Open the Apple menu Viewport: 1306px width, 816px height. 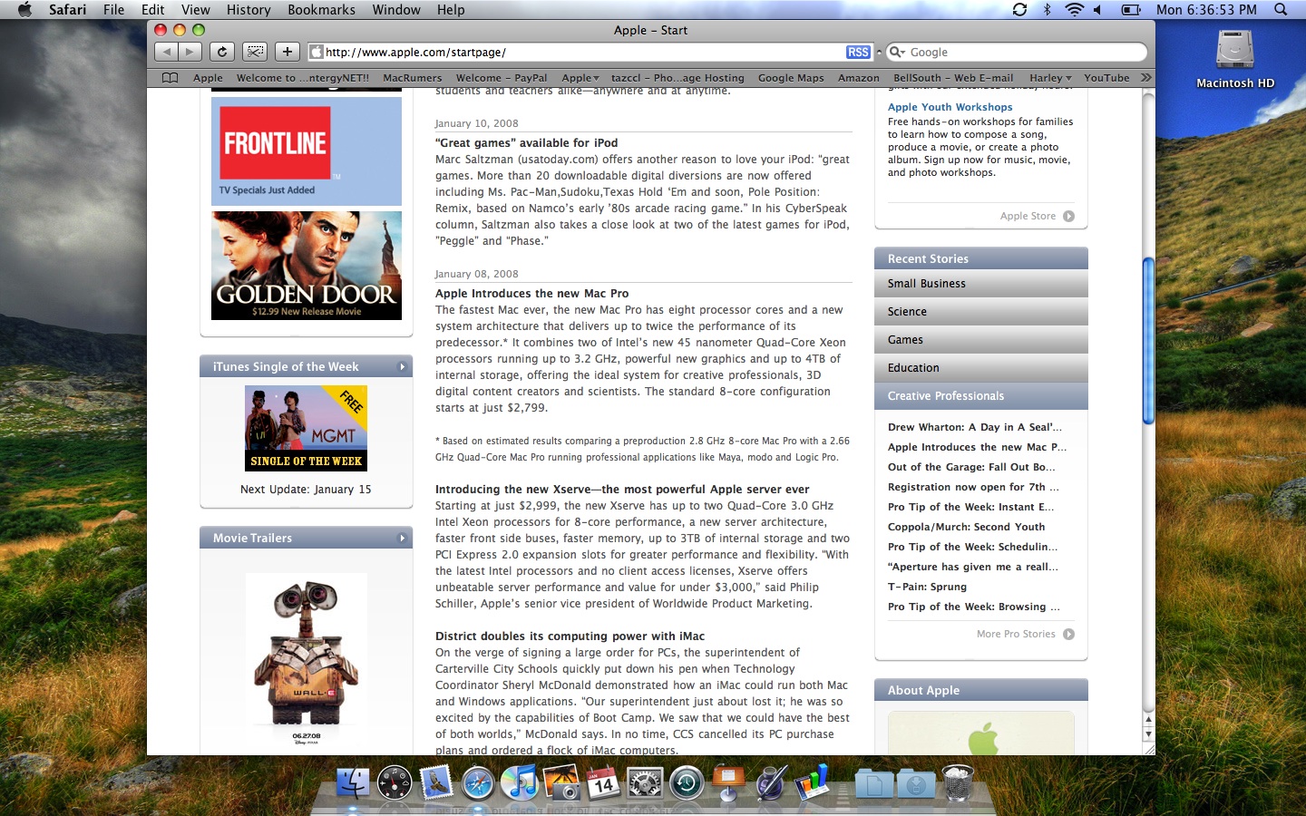tap(24, 9)
